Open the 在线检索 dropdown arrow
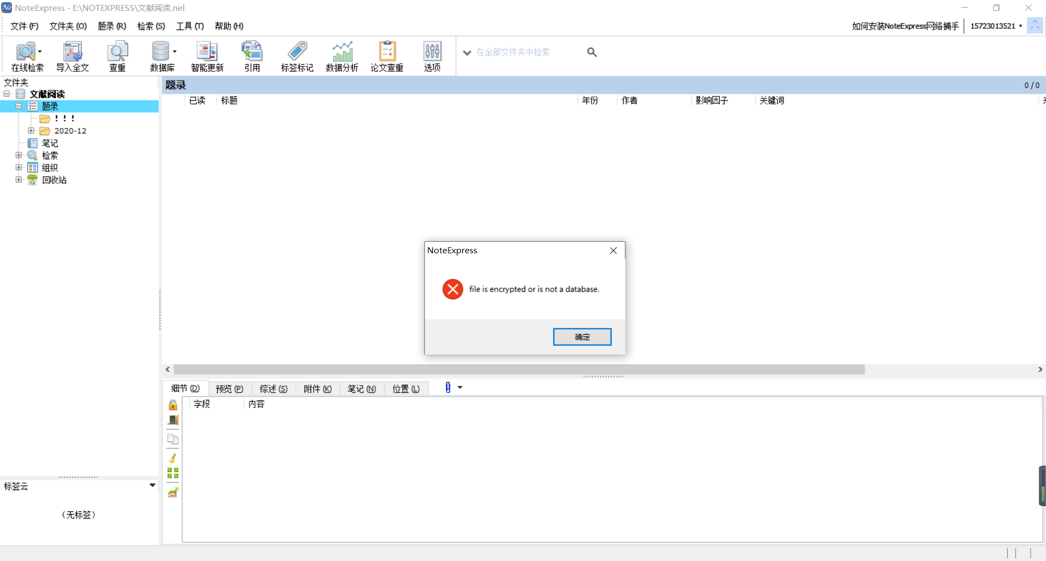 tap(40, 52)
